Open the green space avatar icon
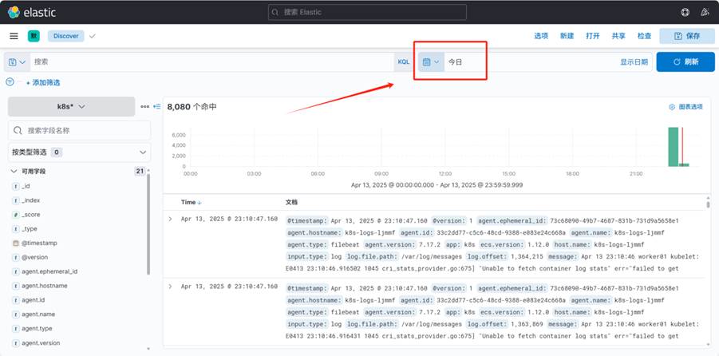719x356 pixels. (x=34, y=36)
